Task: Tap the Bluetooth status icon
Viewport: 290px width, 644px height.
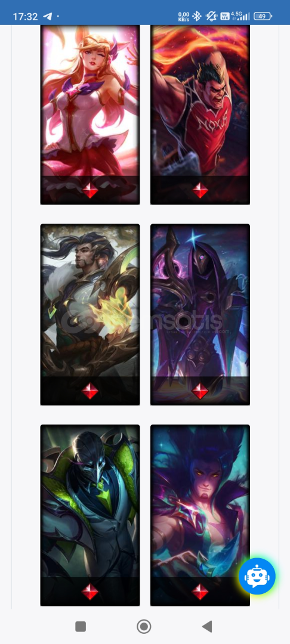Action: [197, 17]
